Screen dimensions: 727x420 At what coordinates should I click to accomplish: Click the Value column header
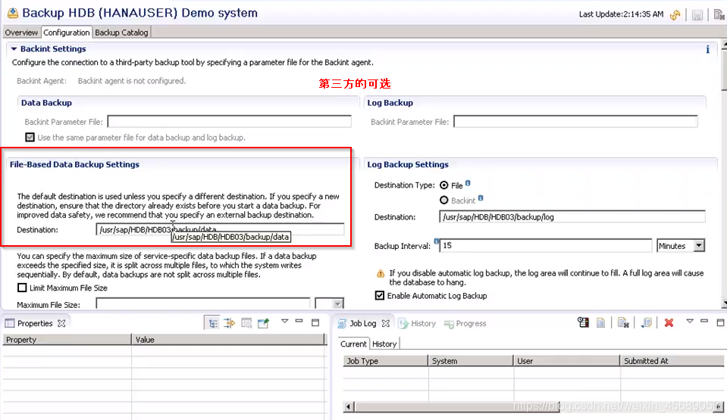pos(229,340)
